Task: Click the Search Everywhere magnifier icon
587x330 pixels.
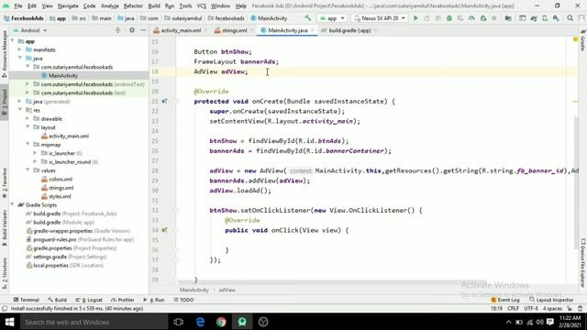Action: (570, 18)
